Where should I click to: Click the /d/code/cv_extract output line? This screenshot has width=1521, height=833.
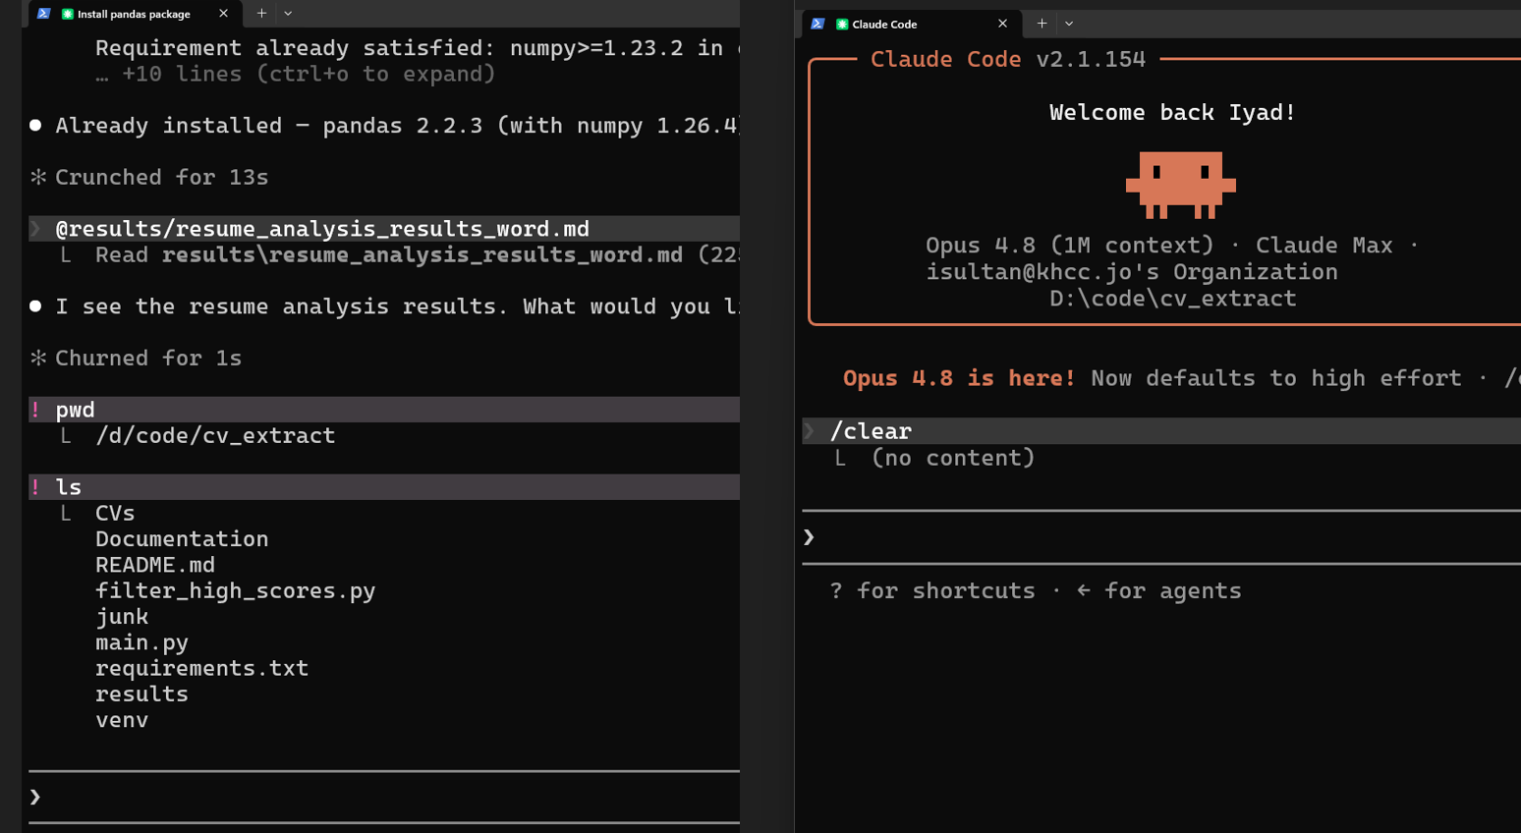coord(215,435)
